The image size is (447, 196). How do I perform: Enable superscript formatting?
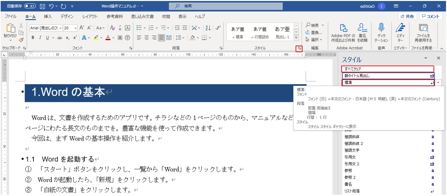pos(75,37)
